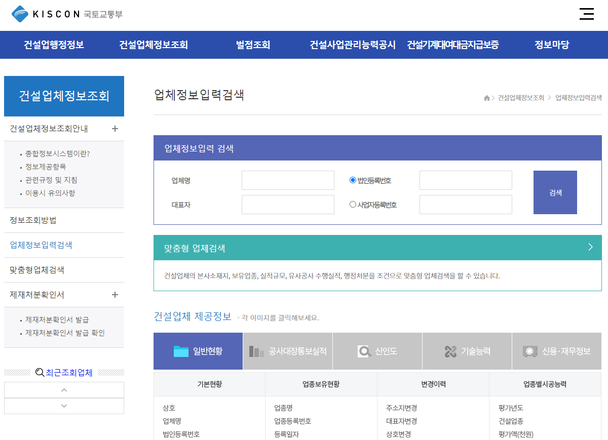Click the 기술능력 tools icon
This screenshot has height=440, width=608.
[450, 351]
